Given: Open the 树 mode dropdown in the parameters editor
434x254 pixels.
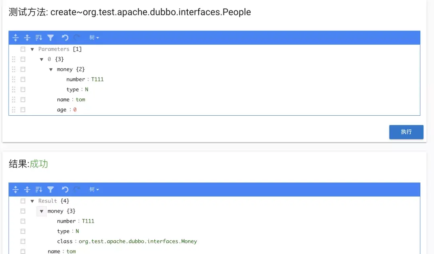Looking at the screenshot, I should pyautogui.click(x=94, y=38).
